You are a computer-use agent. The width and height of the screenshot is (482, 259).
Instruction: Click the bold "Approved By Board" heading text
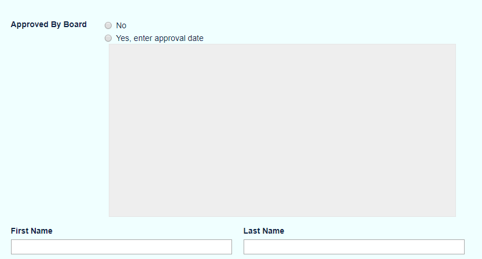point(49,24)
